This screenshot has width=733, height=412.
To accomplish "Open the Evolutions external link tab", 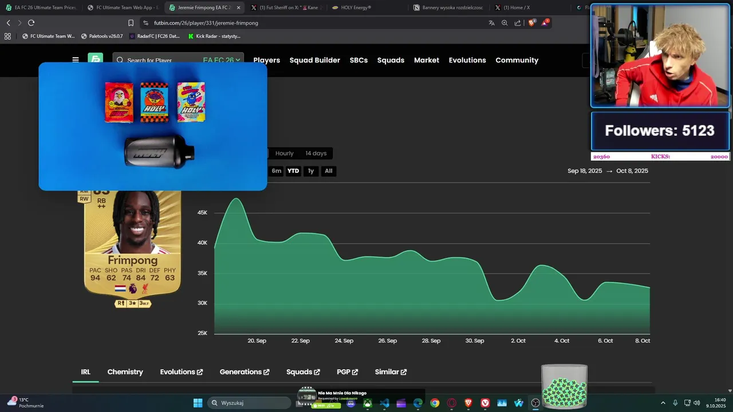I will [181, 372].
